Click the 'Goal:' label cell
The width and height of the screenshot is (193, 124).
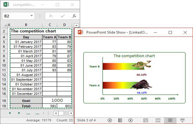tap(26, 101)
